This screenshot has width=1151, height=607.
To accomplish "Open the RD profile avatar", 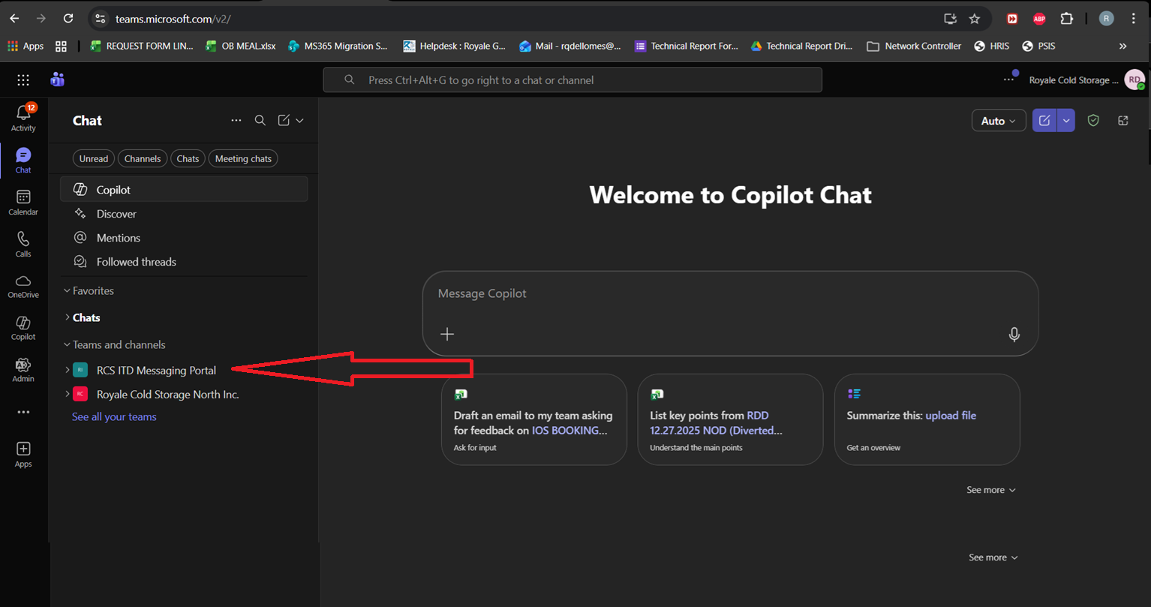I will [1134, 80].
